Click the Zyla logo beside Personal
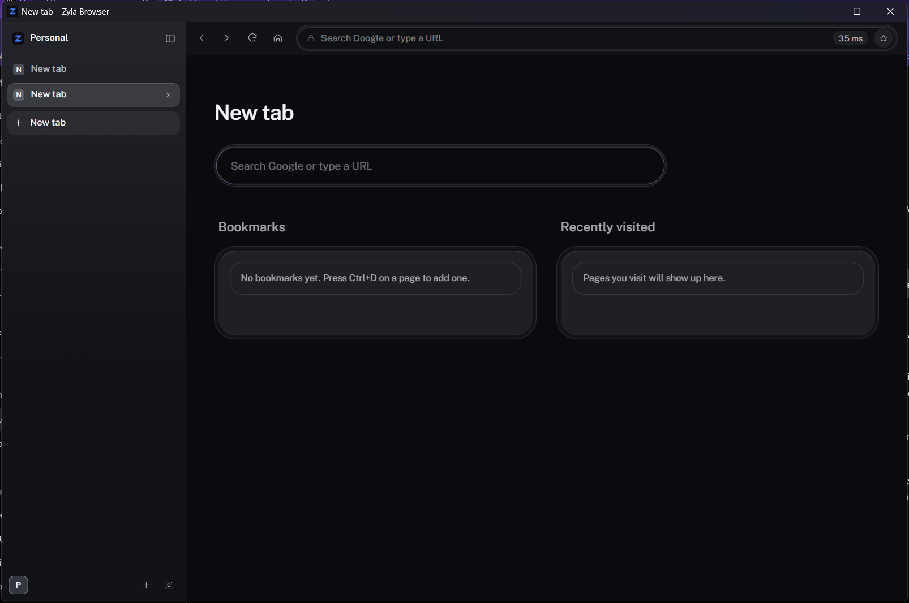The image size is (909, 603). coord(18,38)
